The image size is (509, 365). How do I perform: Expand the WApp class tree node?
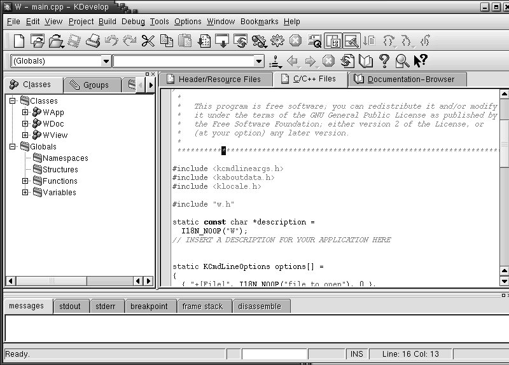pos(25,113)
